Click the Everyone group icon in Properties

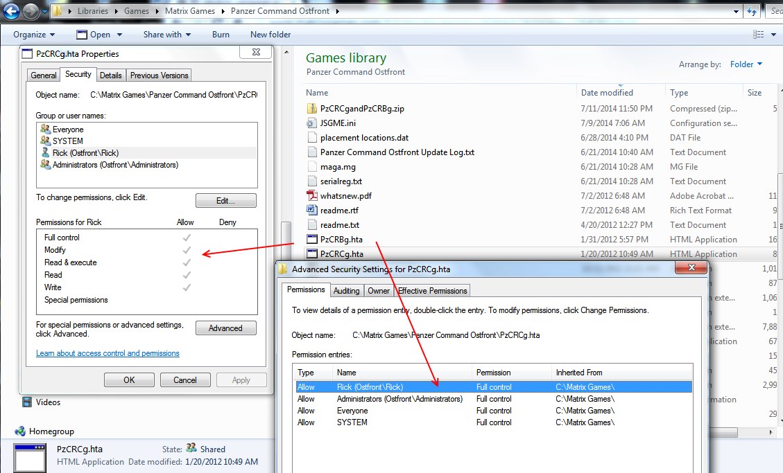coord(46,129)
